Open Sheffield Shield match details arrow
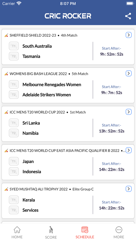Image resolution: width=136 pixels, height=242 pixels. pos(129,35)
